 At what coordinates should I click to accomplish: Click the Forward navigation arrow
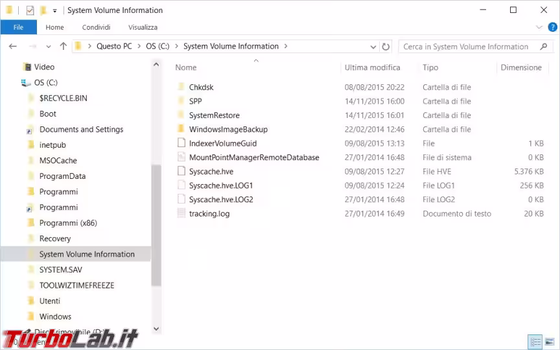pyautogui.click(x=32, y=47)
